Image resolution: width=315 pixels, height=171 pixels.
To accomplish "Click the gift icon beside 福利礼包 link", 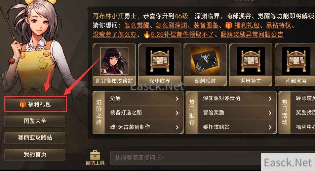I will click(x=229, y=25).
